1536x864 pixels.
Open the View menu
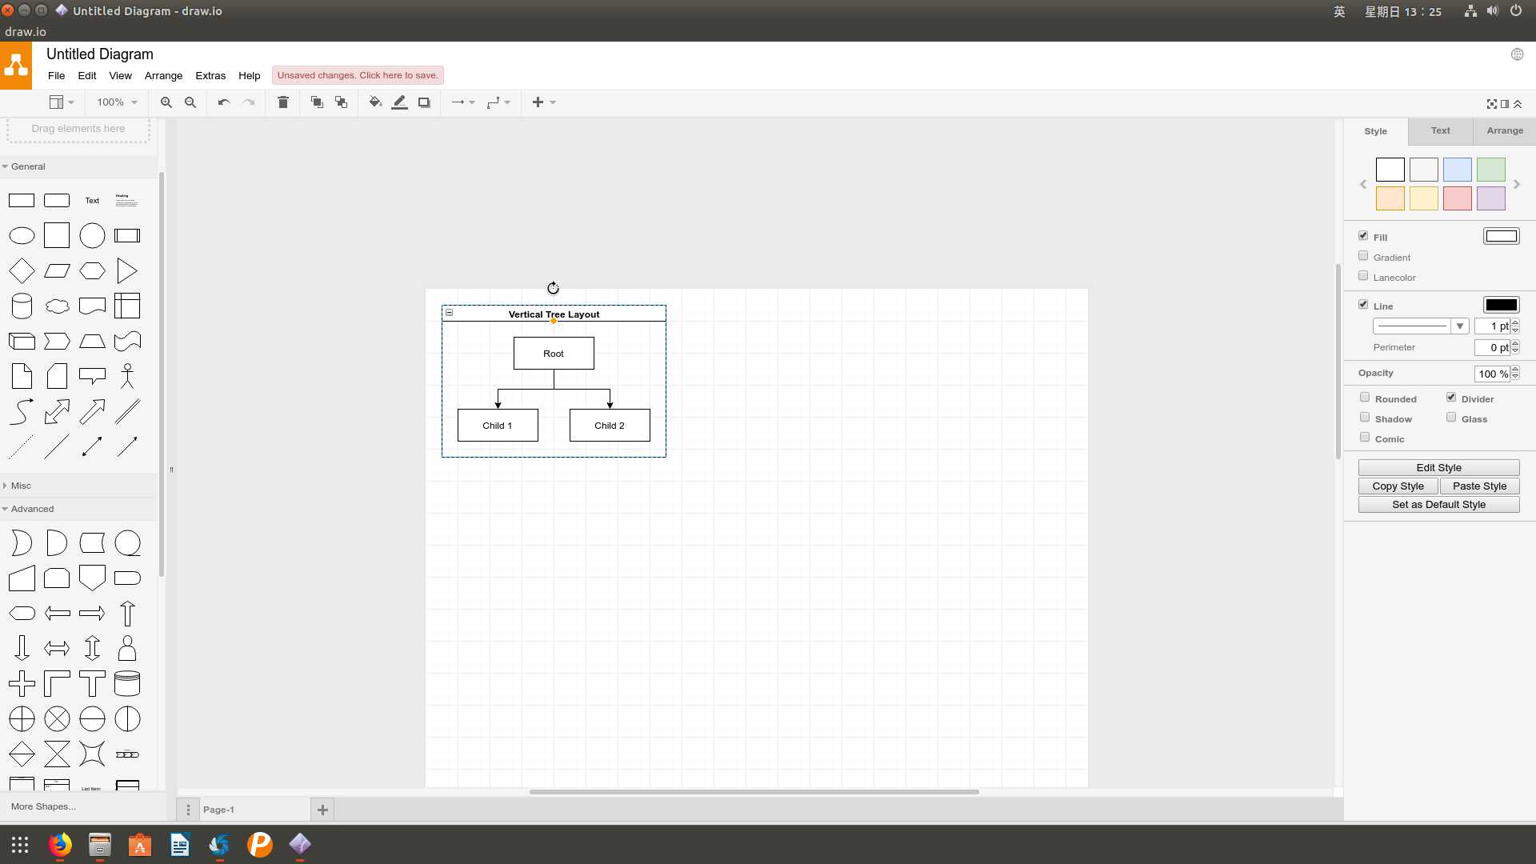[x=119, y=75]
